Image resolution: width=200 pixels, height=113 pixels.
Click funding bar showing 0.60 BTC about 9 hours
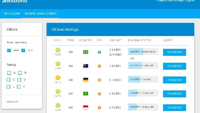point(143,52)
